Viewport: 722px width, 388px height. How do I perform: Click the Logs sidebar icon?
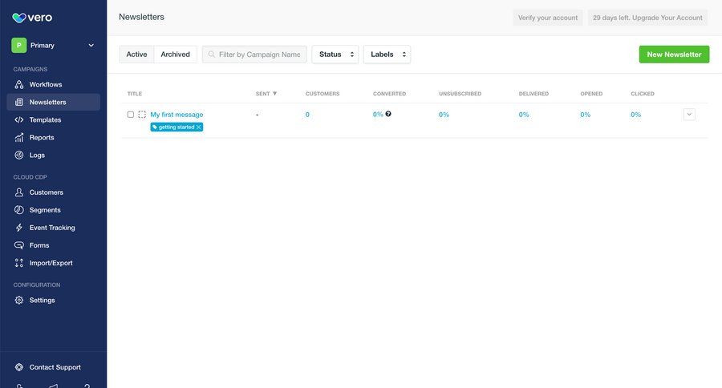coord(19,155)
